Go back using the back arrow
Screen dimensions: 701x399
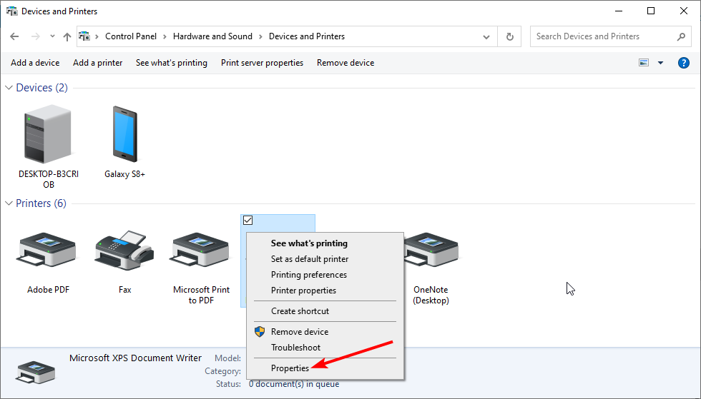(14, 36)
